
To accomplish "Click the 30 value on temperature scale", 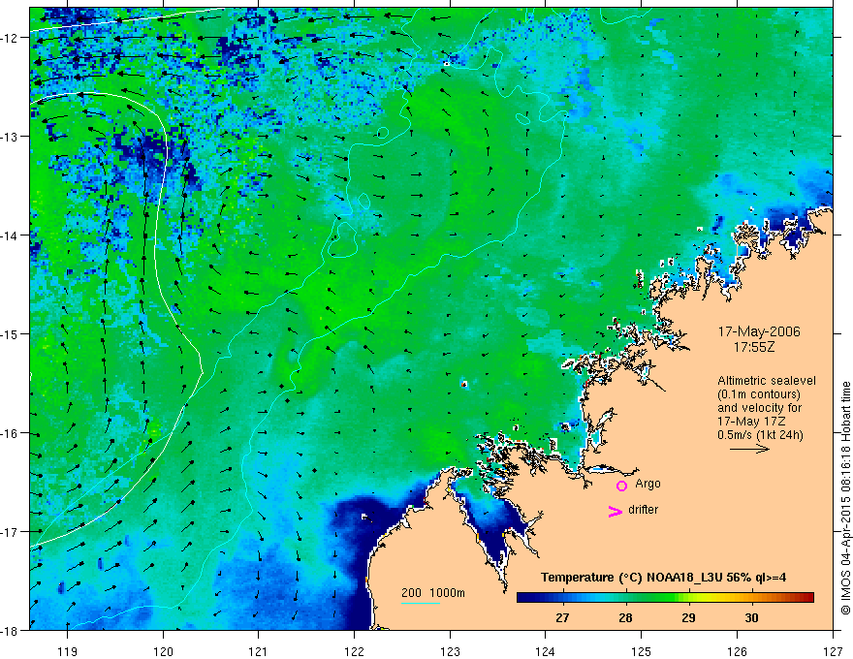I will pos(751,617).
